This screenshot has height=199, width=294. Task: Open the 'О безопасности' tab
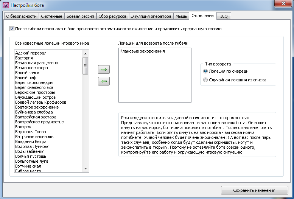[x=21, y=16]
